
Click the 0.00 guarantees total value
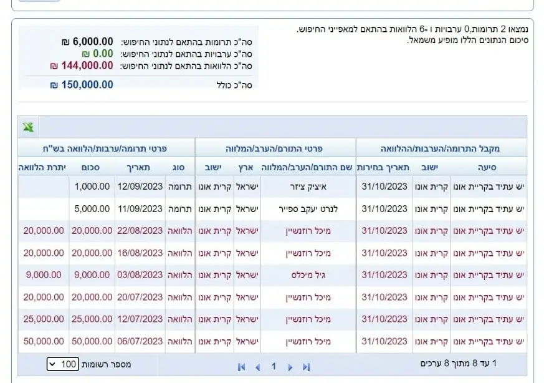pos(97,54)
